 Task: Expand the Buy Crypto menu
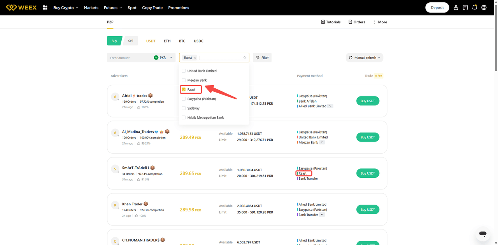(x=65, y=8)
